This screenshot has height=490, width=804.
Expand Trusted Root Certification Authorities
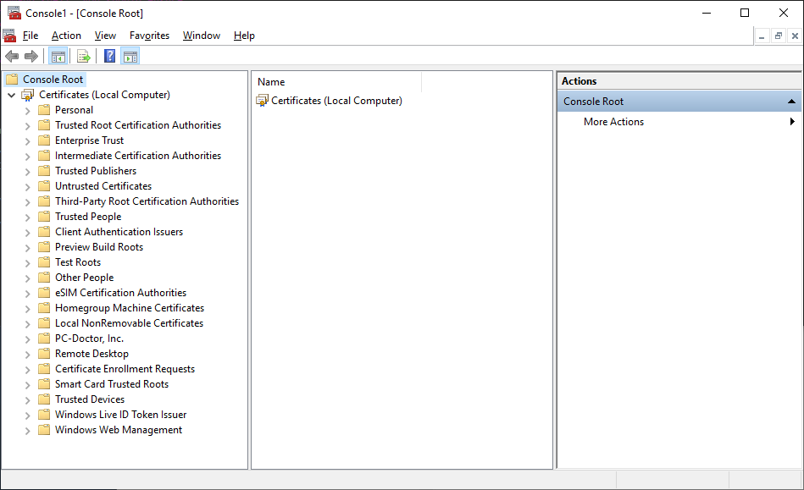27,124
